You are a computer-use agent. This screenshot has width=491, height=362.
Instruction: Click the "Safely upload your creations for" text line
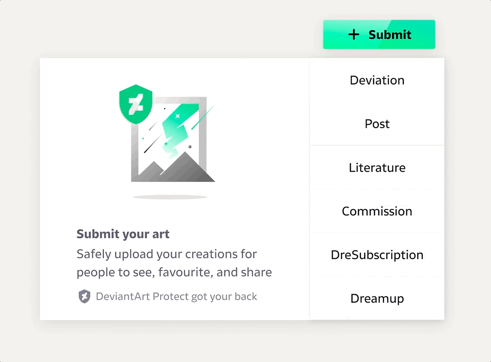[x=167, y=254]
